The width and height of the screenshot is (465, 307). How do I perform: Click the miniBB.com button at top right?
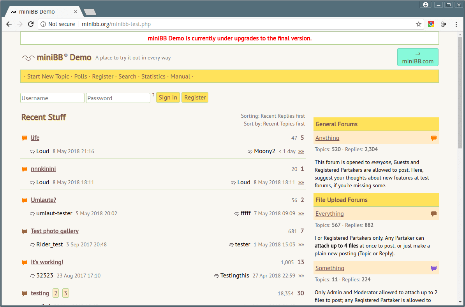pyautogui.click(x=417, y=57)
